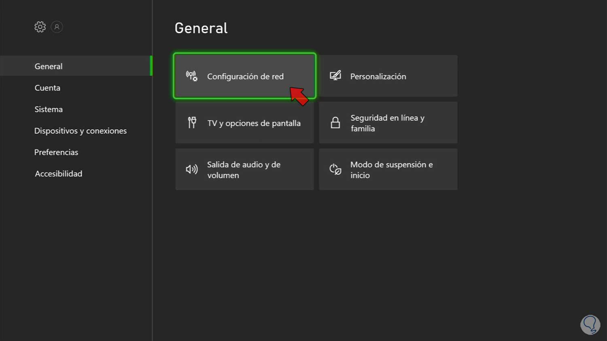Select General in the sidebar
This screenshot has width=607, height=341.
[49, 66]
